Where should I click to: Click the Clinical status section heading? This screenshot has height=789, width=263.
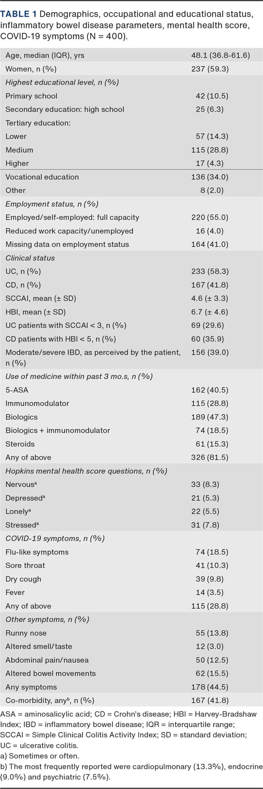(x=30, y=258)
